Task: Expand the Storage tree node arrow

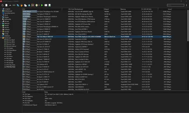Action: tap(1, 21)
